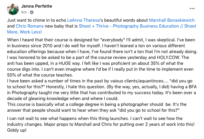
Task: Click the post audience group icon
Action: coord(32,12)
